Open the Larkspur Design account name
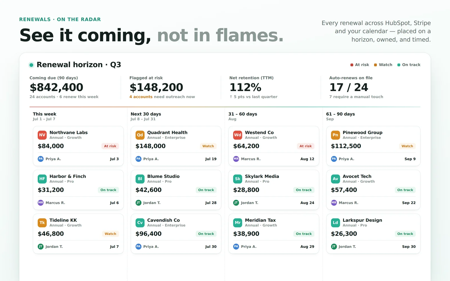Viewport: 450px width, 281px height. click(362, 220)
